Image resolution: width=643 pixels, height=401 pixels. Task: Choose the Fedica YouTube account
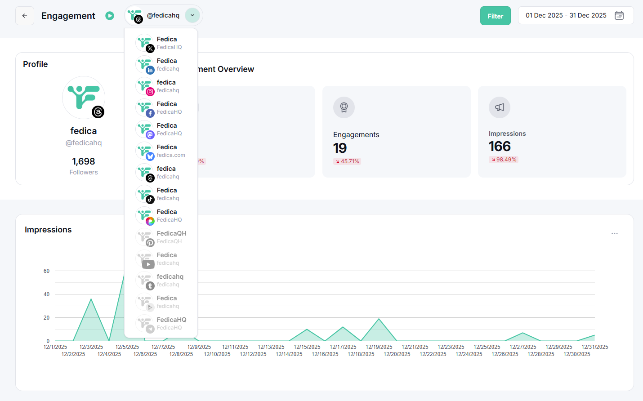(161, 259)
